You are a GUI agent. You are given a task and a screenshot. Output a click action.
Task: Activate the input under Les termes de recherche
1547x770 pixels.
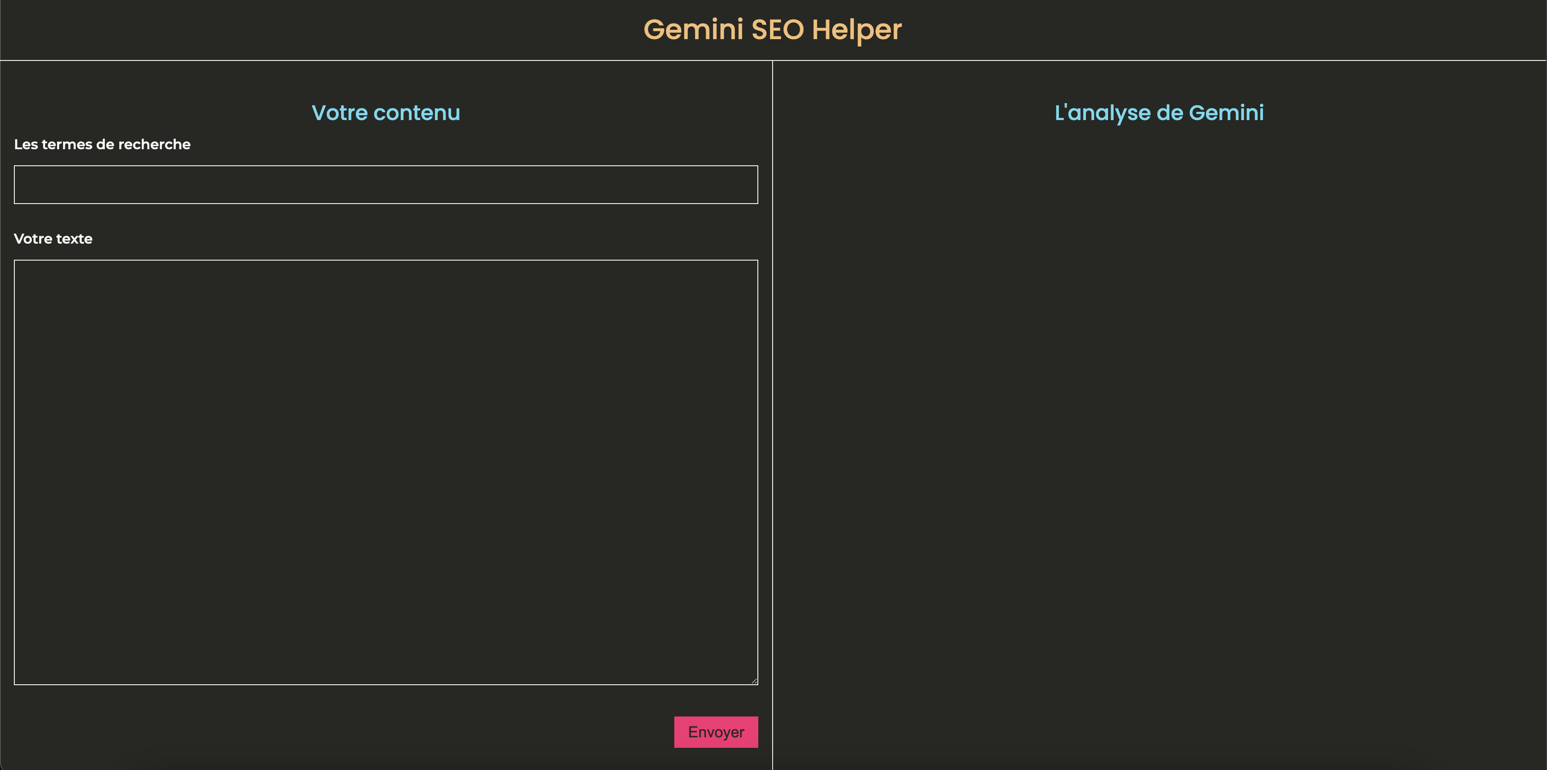[385, 184]
